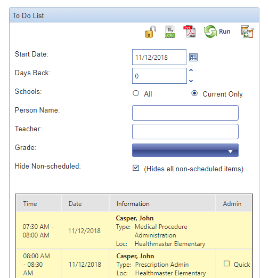Click the green Run refresh icon

pos(210,31)
